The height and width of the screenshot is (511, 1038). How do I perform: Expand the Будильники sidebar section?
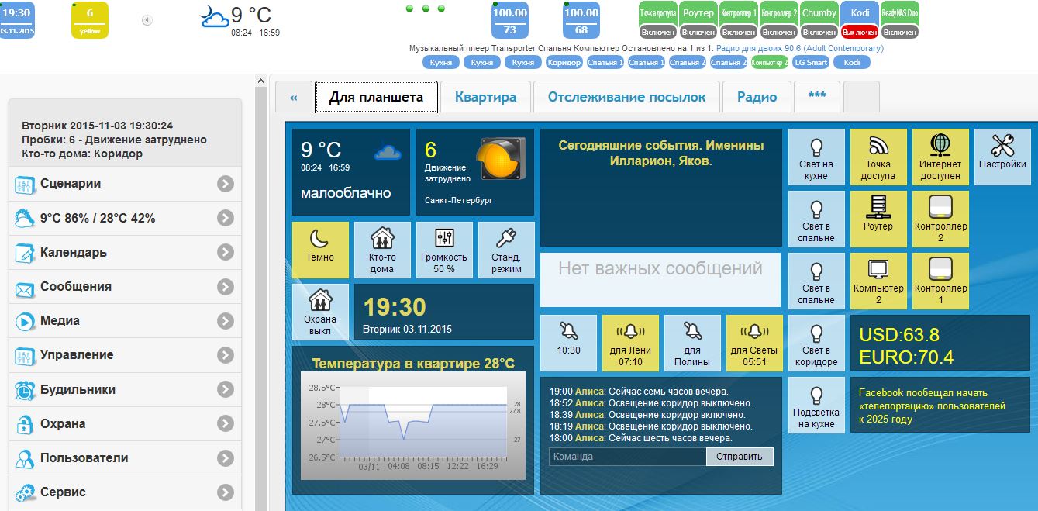(x=124, y=389)
